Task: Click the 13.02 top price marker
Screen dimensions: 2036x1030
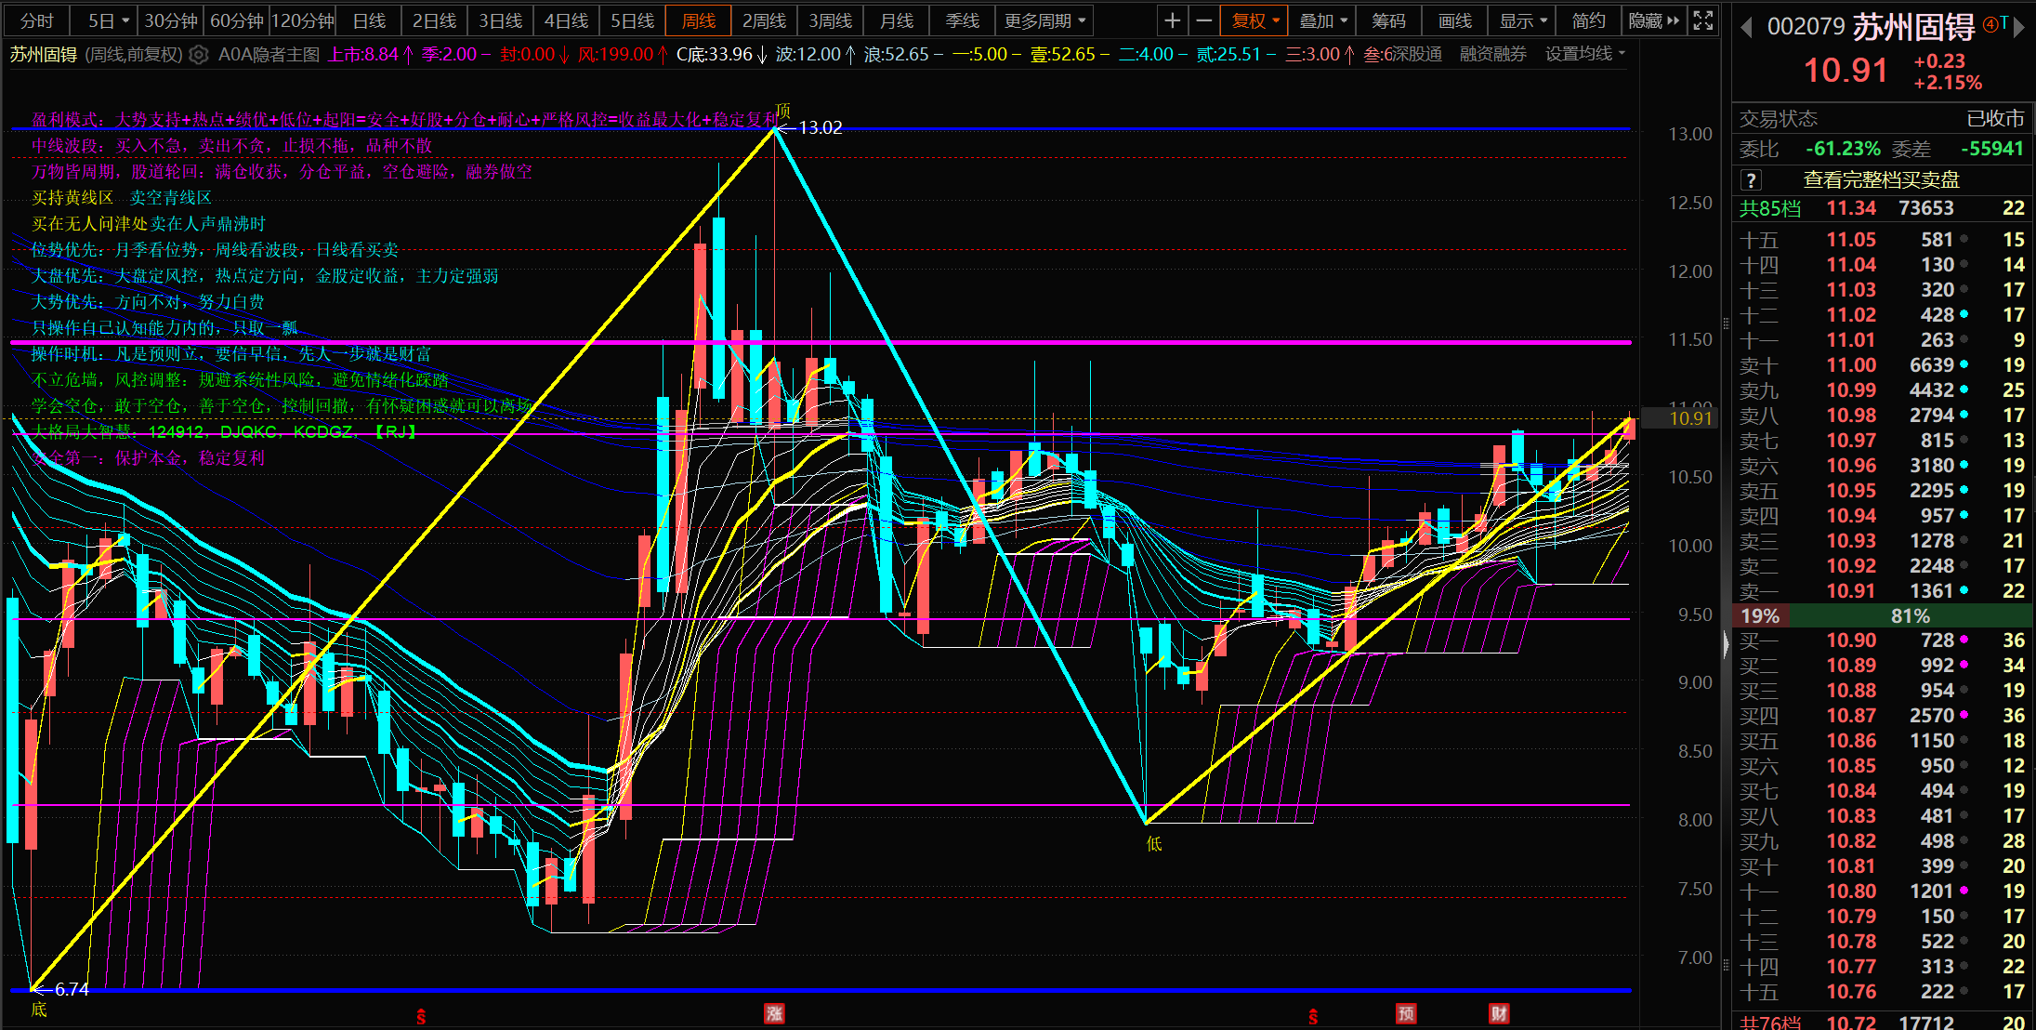Action: tap(820, 128)
